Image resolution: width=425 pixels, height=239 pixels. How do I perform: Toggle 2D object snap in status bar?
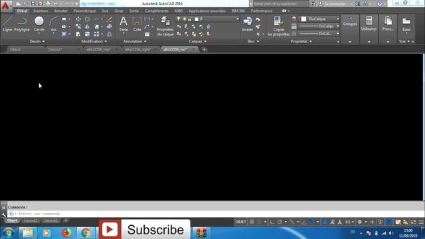click(312, 222)
